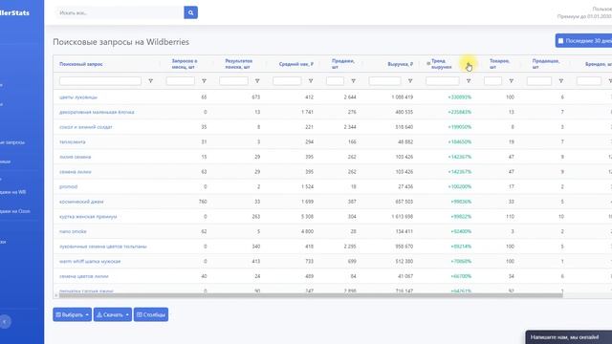The width and height of the screenshot is (612, 344).
Task: Click trend percentage in promod row
Action: coord(460,186)
